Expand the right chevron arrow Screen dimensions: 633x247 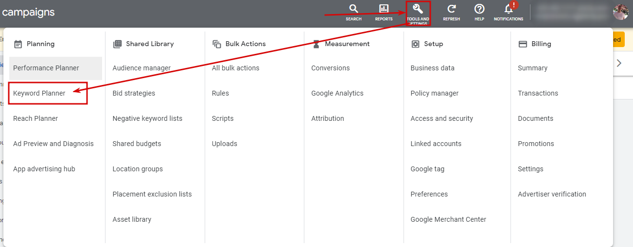pyautogui.click(x=619, y=63)
